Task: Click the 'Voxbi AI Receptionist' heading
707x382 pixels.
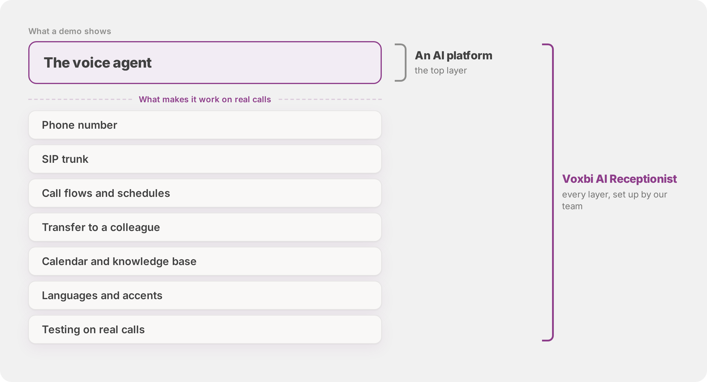Action: (x=620, y=179)
